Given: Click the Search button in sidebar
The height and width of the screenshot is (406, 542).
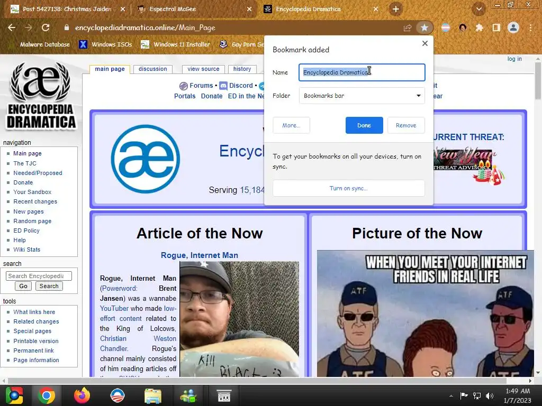Looking at the screenshot, I should pyautogui.click(x=49, y=286).
